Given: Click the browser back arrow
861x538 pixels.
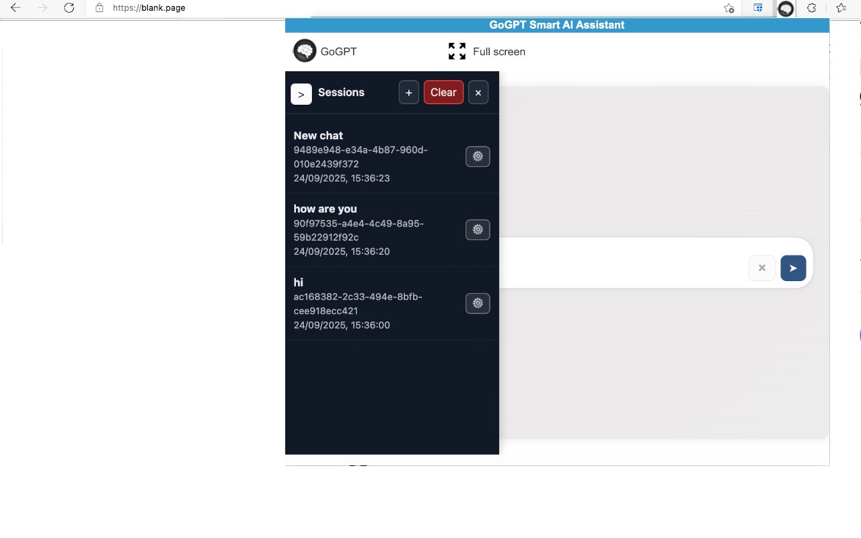Looking at the screenshot, I should 15,8.
